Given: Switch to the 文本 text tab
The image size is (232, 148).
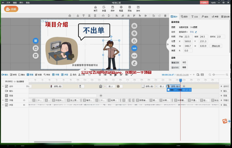Looking at the screenshot, I should coord(194,17).
